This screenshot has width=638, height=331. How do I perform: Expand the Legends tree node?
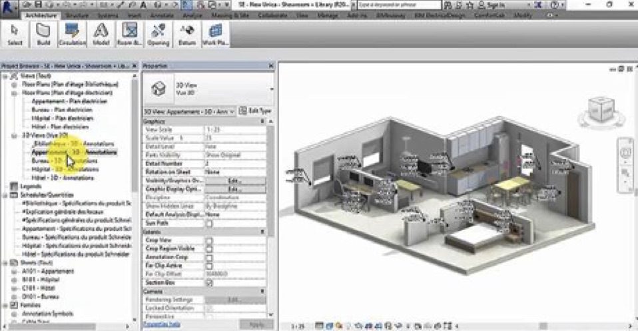coord(6,186)
